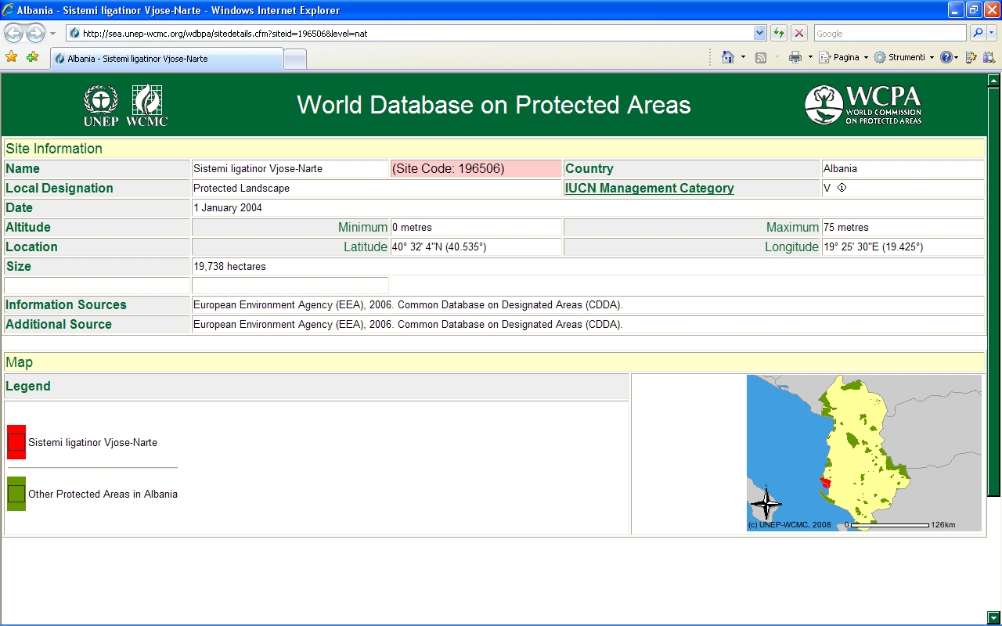Click the WCMC logo in the header
Image resolution: width=1002 pixels, height=626 pixels.
pyautogui.click(x=147, y=106)
